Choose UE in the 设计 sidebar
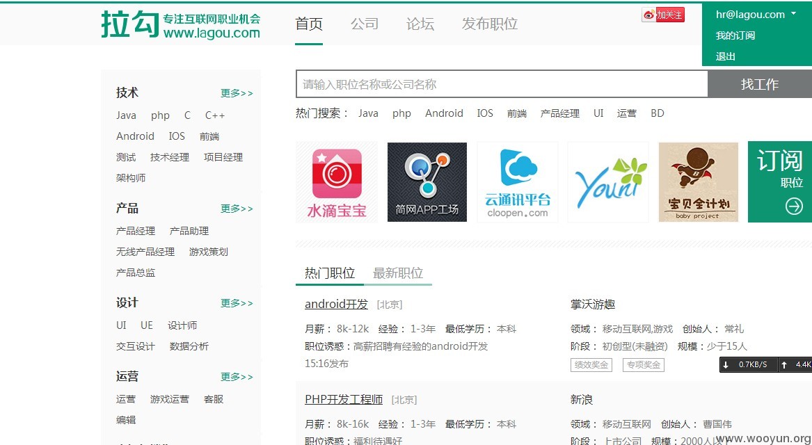The image size is (812, 445). [x=147, y=325]
